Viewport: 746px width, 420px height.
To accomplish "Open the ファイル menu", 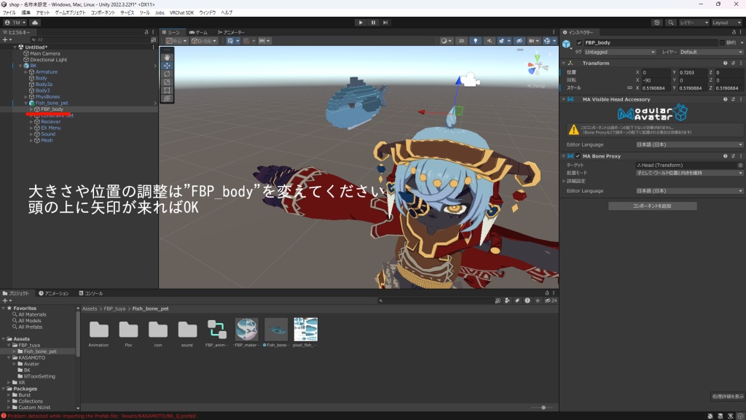I will (x=9, y=13).
